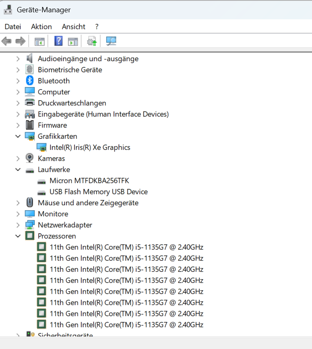Click the Monitore screen icon
Viewport: 312px width, 349px height.
(x=30, y=214)
